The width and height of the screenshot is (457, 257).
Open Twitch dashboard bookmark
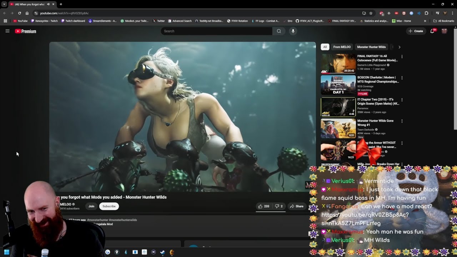[x=73, y=21]
